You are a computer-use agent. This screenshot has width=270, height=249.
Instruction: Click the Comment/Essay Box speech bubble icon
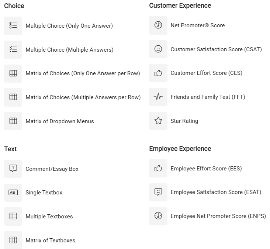click(x=13, y=169)
